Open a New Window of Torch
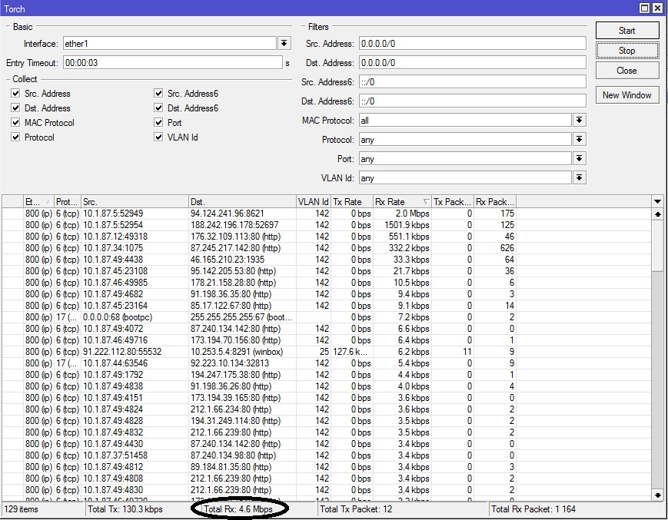 point(627,95)
